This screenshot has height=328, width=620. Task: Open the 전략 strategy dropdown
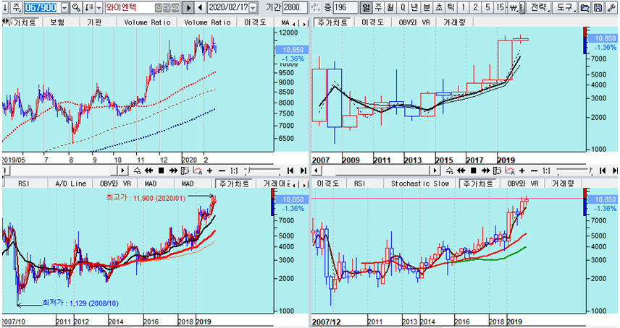click(x=539, y=7)
